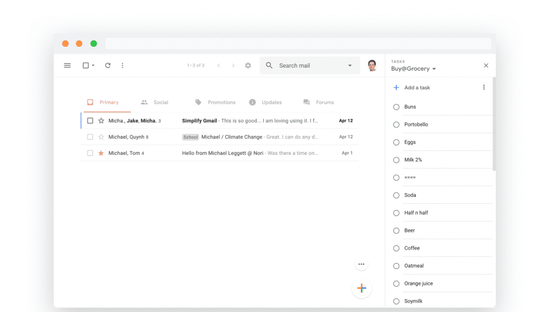Mark the ==== separator task complete
Image resolution: width=549 pixels, height=312 pixels.
pyautogui.click(x=396, y=178)
